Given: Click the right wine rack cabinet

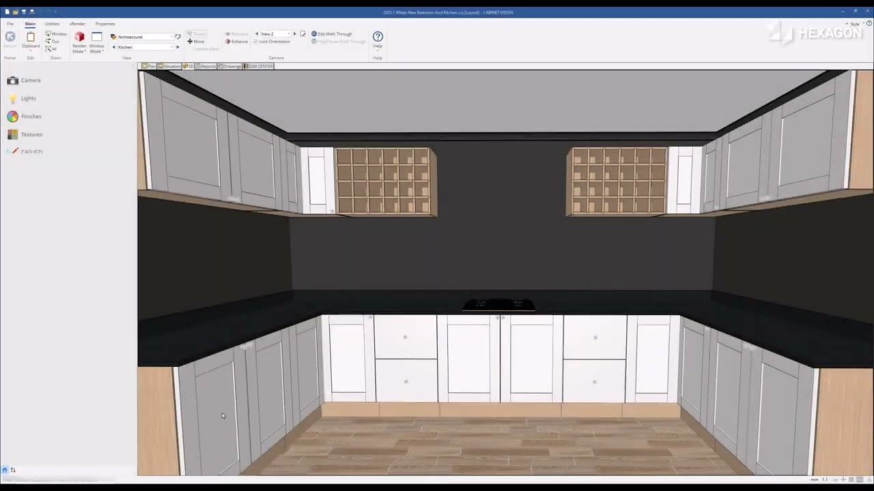Looking at the screenshot, I should pyautogui.click(x=617, y=181).
